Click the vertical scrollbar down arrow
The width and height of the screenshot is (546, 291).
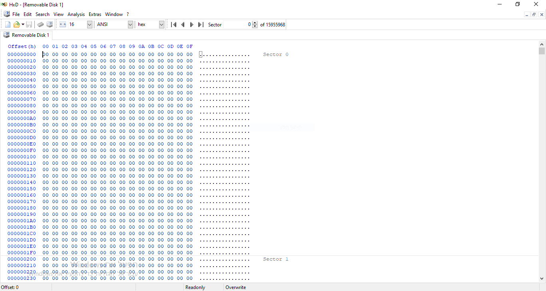click(542, 278)
